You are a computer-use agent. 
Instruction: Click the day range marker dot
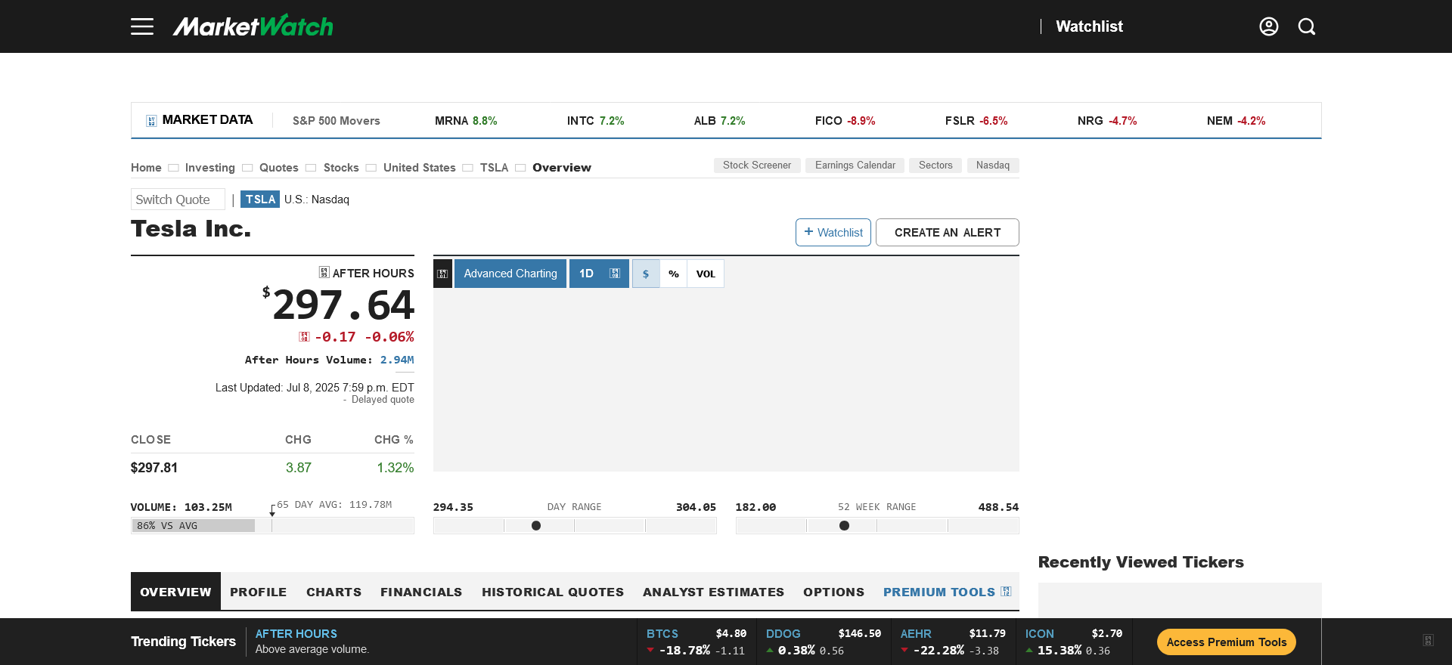coord(536,526)
